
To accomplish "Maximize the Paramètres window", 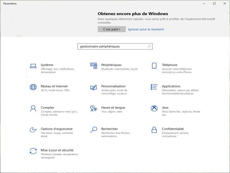I will 214,3.
